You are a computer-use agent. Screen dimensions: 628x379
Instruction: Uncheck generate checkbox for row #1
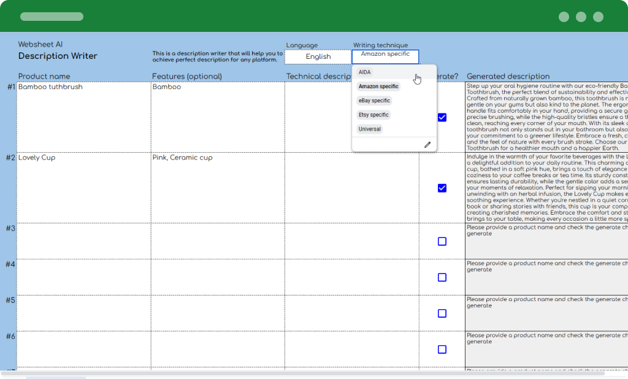pyautogui.click(x=442, y=117)
